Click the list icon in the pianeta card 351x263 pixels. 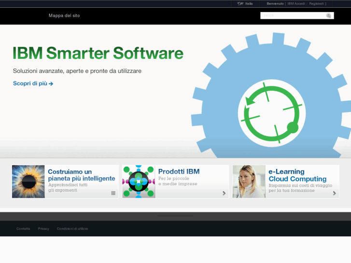[113, 193]
